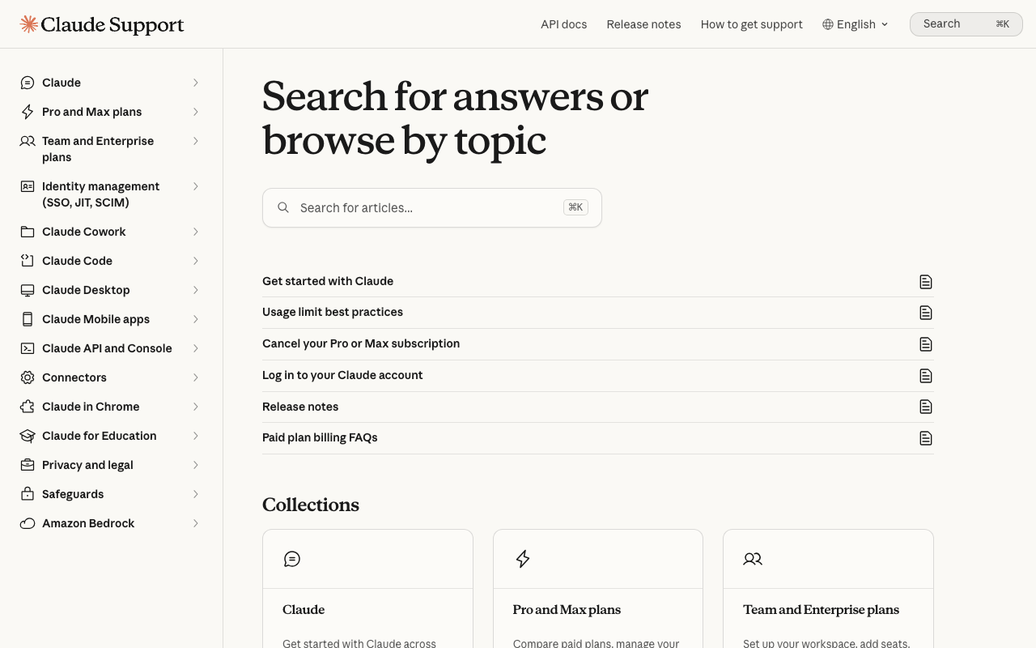The height and width of the screenshot is (648, 1036).
Task: Select the Claude Code sidebar icon
Action: coord(28,261)
